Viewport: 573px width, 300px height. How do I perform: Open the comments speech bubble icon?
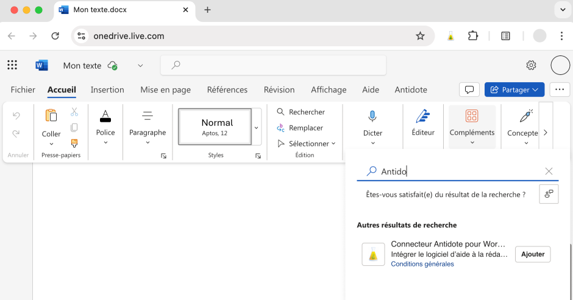[469, 89]
